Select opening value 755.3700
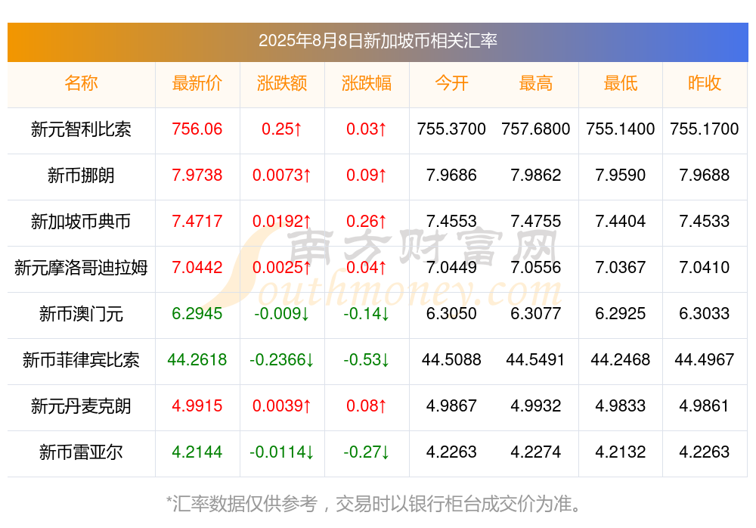The height and width of the screenshot is (528, 756). 451,129
